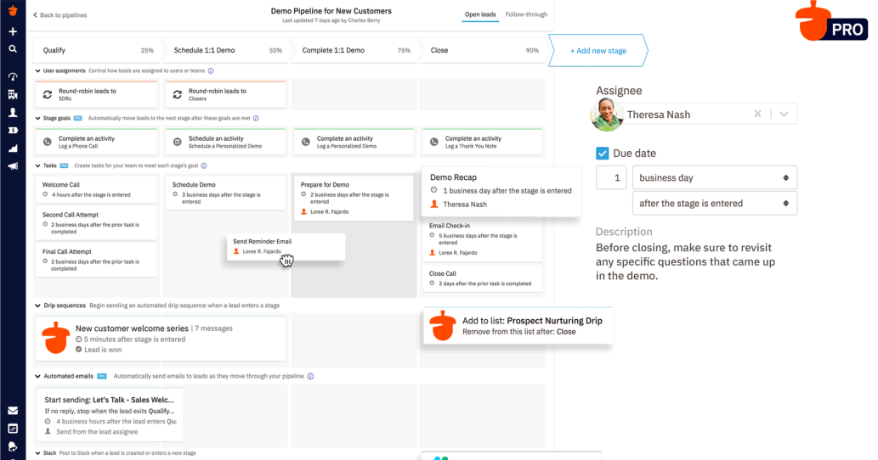Click the due date number input field
This screenshot has width=878, height=460.
(611, 178)
